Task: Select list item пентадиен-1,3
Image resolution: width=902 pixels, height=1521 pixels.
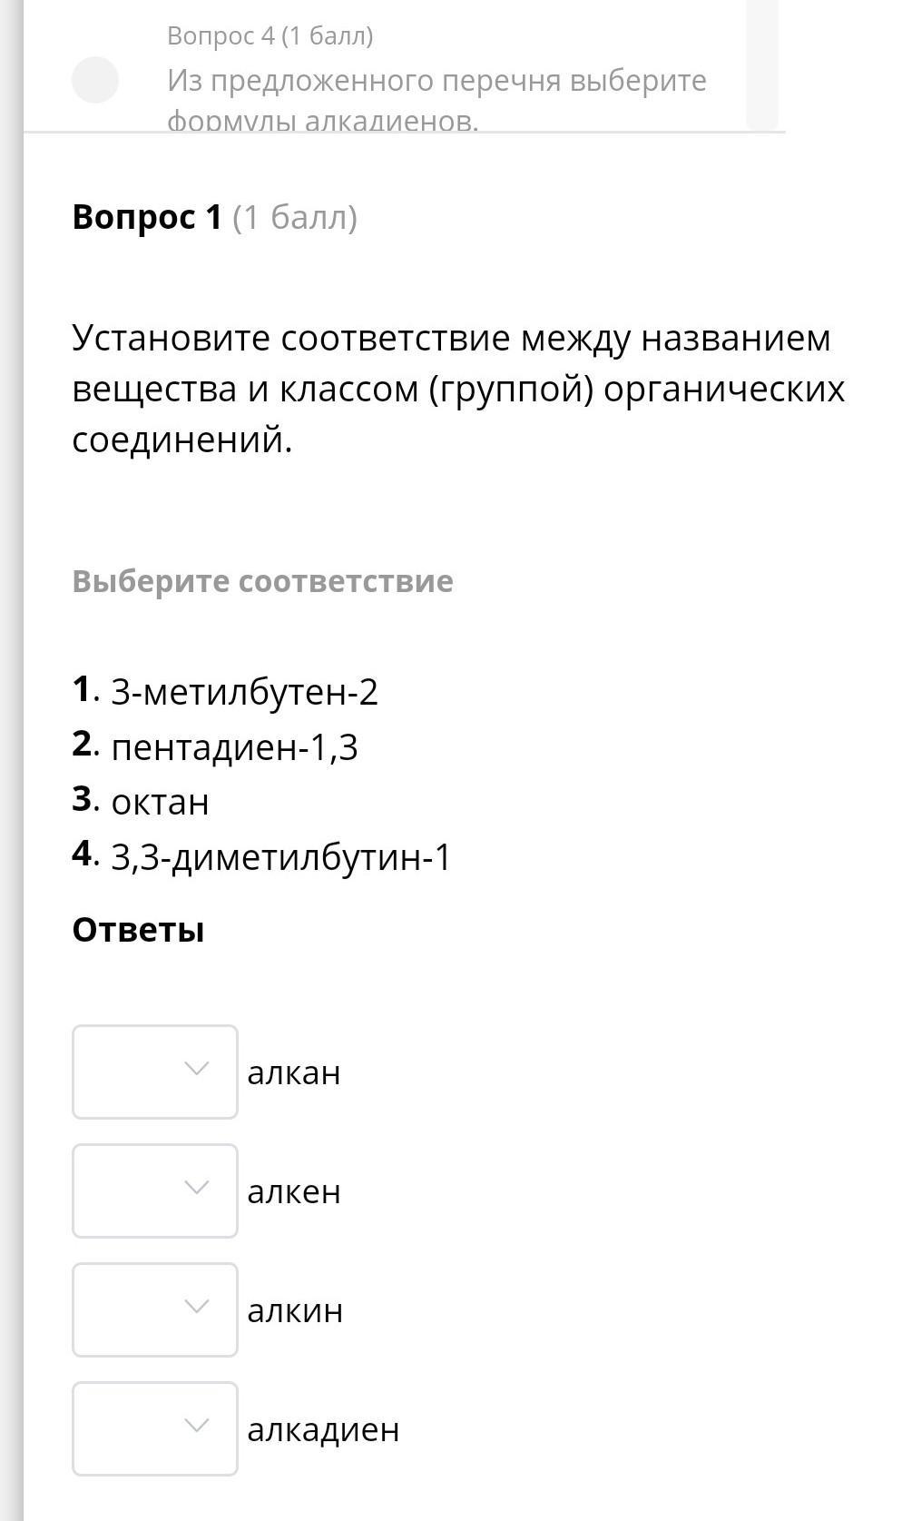Action: pyautogui.click(x=233, y=747)
